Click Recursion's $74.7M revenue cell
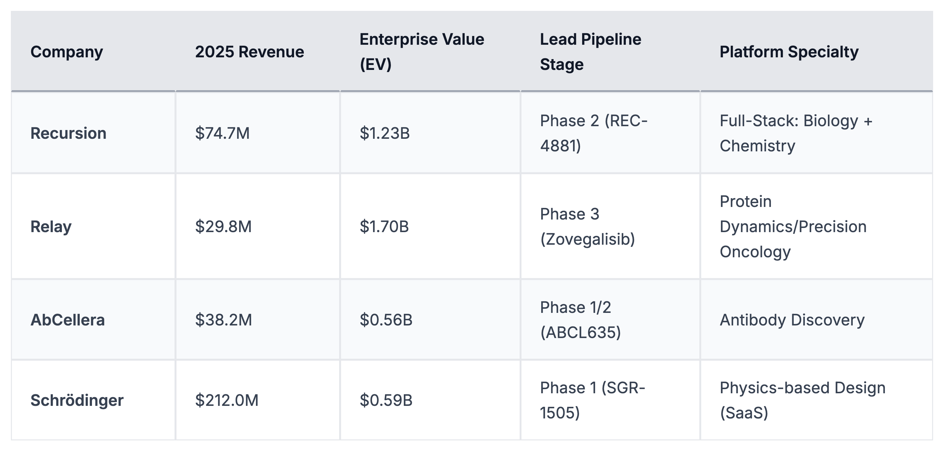 [222, 133]
